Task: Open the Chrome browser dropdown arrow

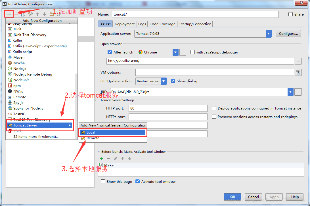Action: (x=175, y=52)
